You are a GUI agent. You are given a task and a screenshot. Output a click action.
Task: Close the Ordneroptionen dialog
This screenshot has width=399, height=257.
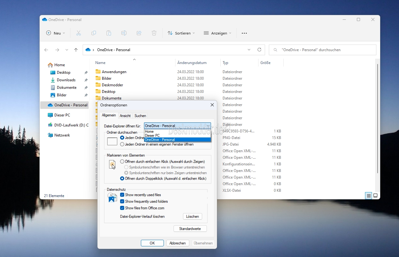point(212,105)
